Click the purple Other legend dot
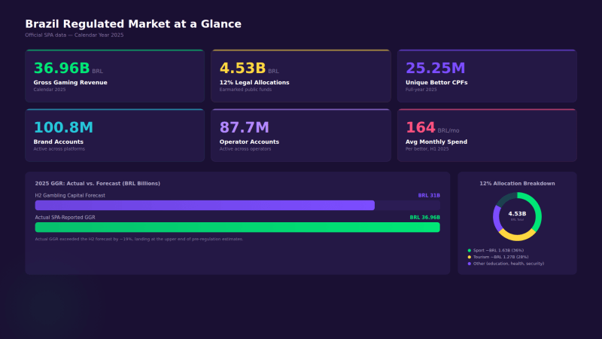602x339 pixels. [x=469, y=264]
